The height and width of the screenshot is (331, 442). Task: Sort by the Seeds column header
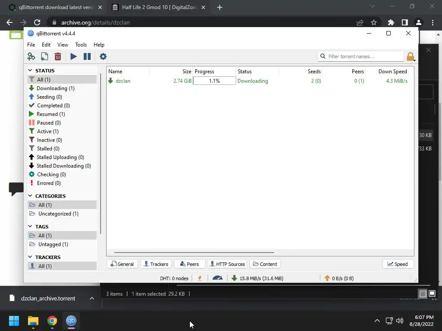pos(300,72)
